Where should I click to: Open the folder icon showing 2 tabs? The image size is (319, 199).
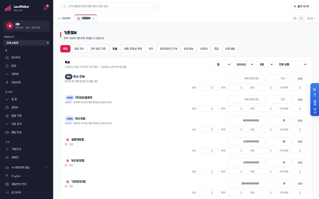[x=312, y=19]
